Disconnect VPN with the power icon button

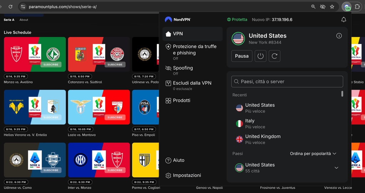pyautogui.click(x=261, y=56)
